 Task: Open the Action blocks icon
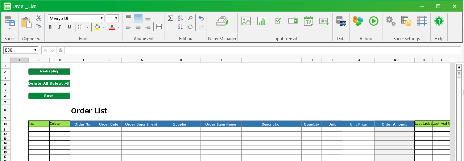click(x=358, y=21)
